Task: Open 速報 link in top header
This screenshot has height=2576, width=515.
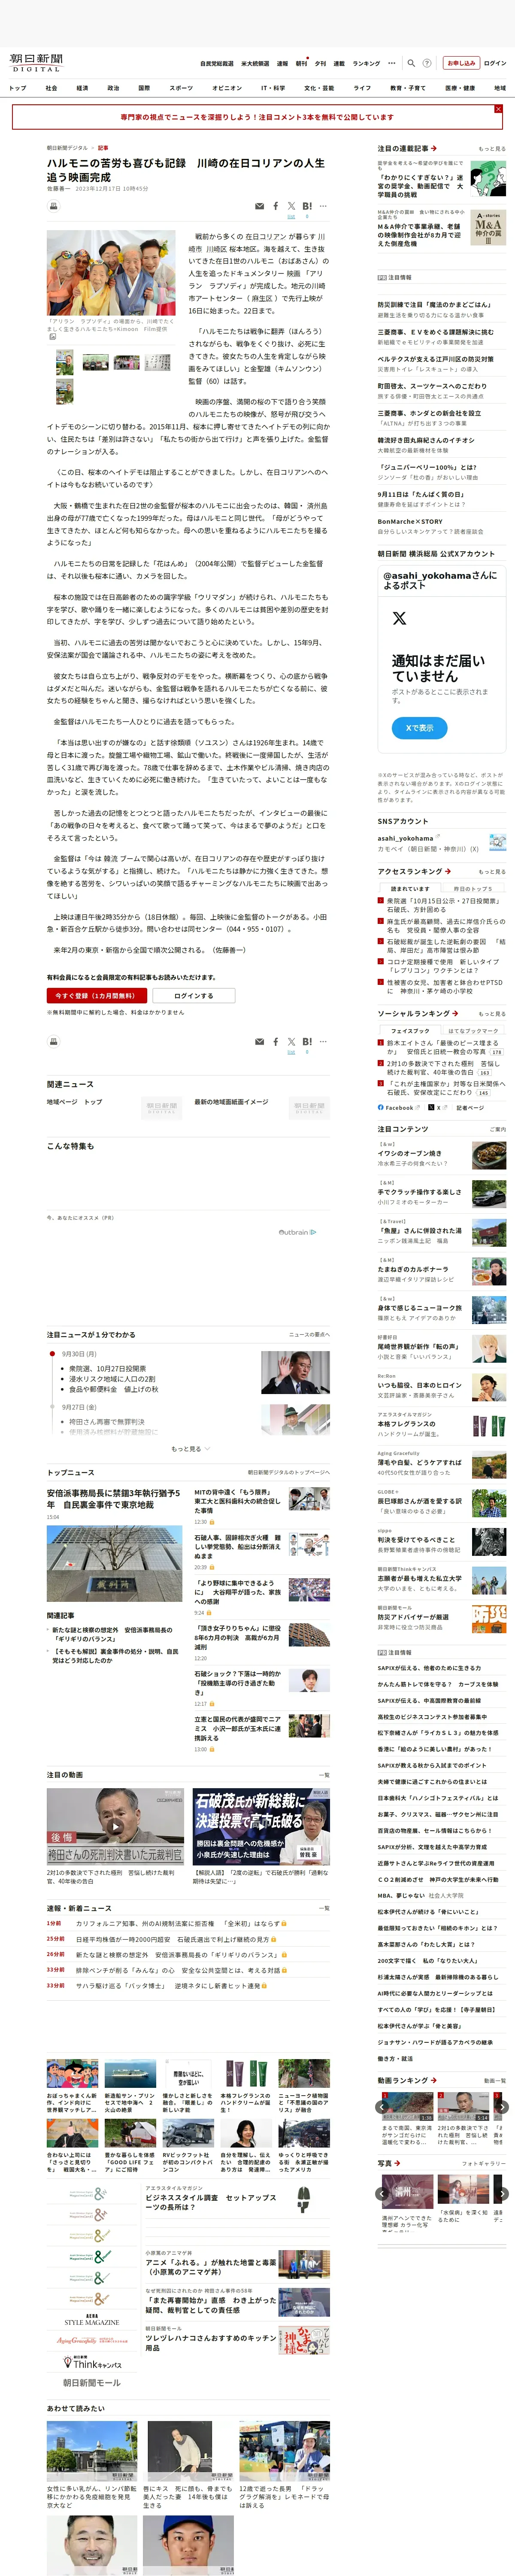Action: [x=282, y=63]
